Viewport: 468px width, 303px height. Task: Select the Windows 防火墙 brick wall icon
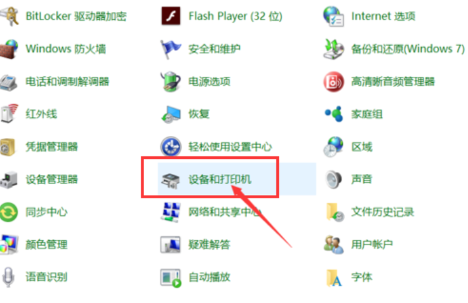click(x=9, y=49)
